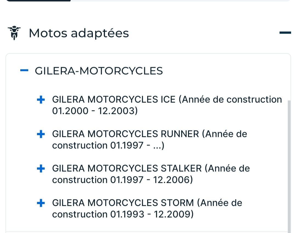
Task: Click the vertical scrollbar of the motorcycle list
Action: click(x=289, y=164)
